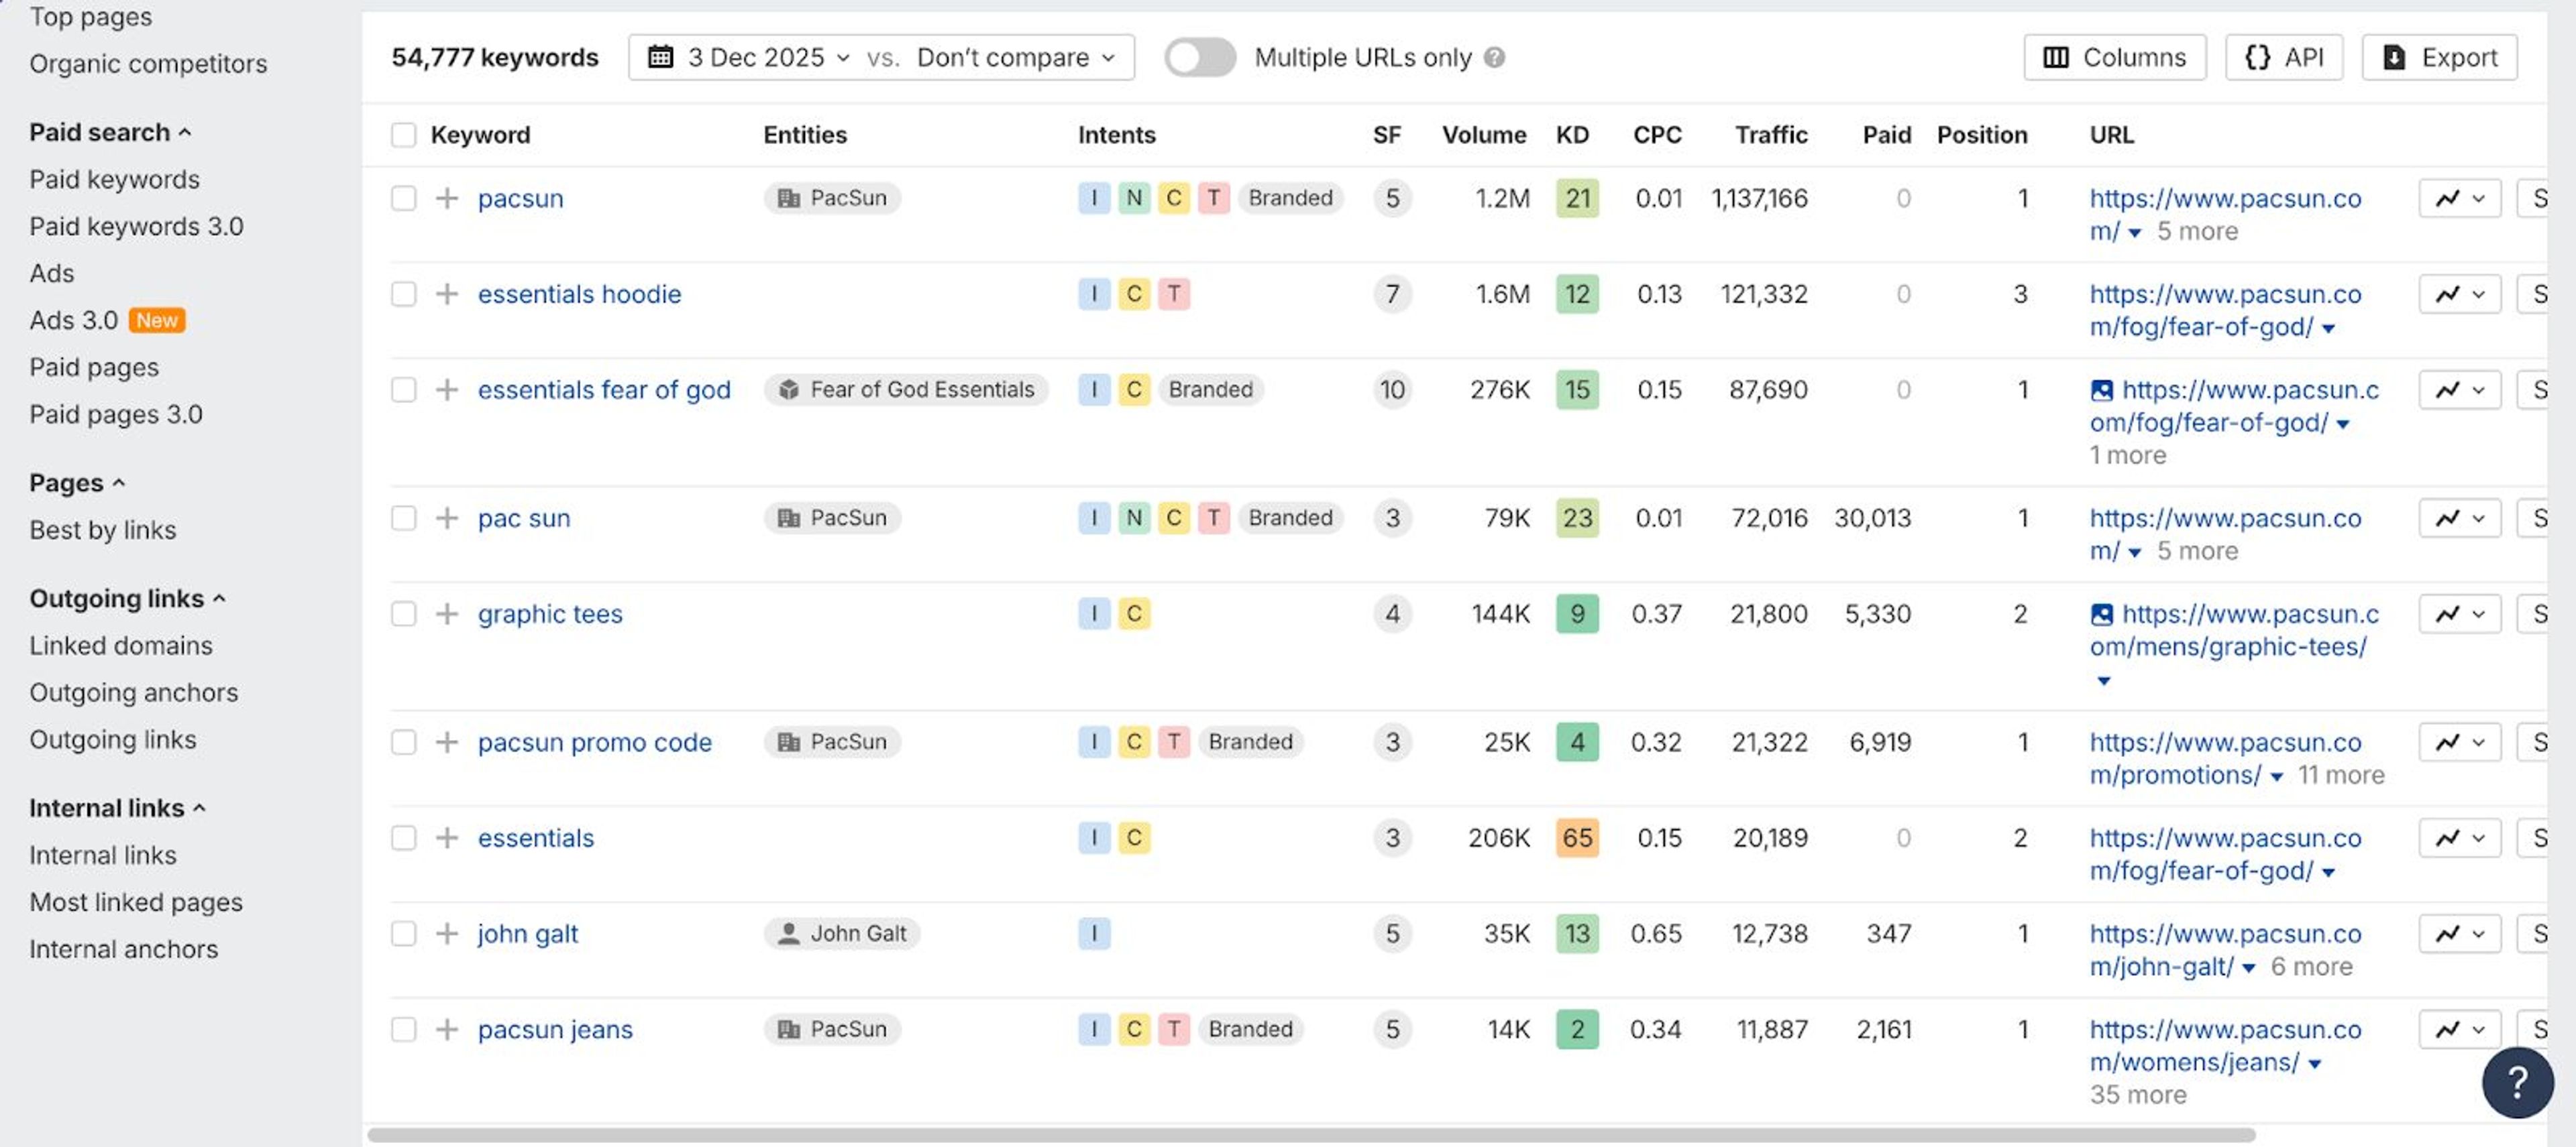Click the info icon beside Multiple URLs only
The height and width of the screenshot is (1147, 2576).
click(x=1494, y=58)
